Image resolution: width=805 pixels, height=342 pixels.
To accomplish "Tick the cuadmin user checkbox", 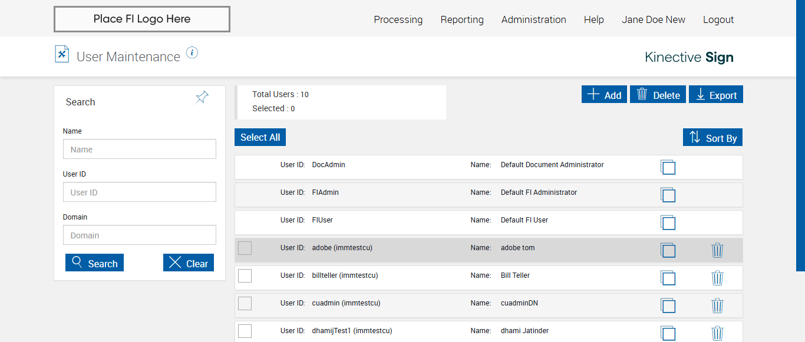I will pyautogui.click(x=245, y=303).
